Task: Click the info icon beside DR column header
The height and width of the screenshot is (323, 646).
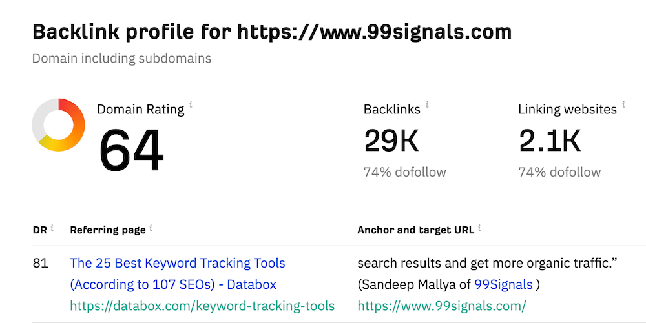Action: pyautogui.click(x=52, y=228)
